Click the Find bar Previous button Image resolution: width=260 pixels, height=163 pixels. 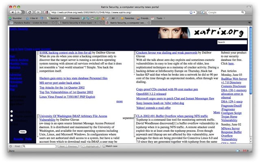click(x=72, y=146)
